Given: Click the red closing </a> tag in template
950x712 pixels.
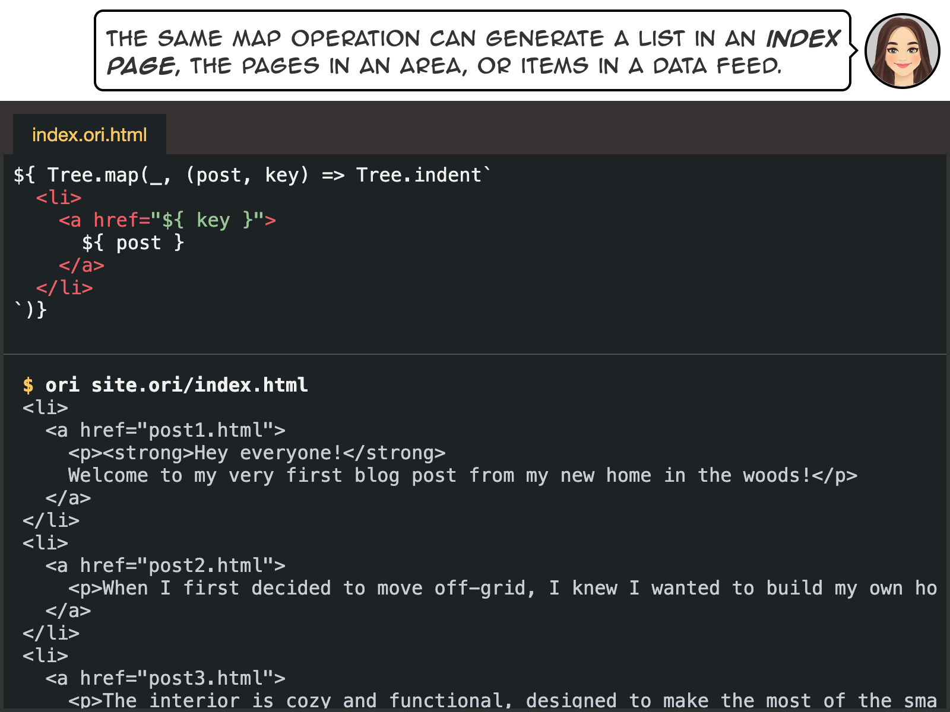Looking at the screenshot, I should 81,265.
